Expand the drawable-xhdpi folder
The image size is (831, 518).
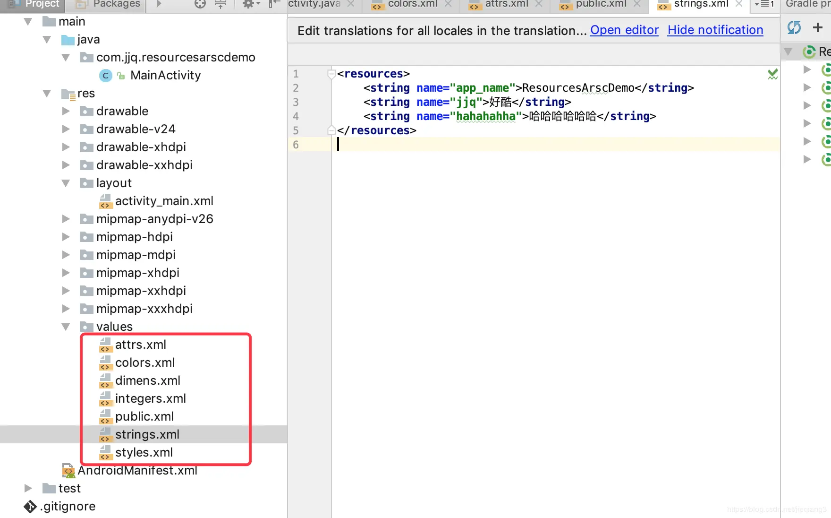click(66, 147)
